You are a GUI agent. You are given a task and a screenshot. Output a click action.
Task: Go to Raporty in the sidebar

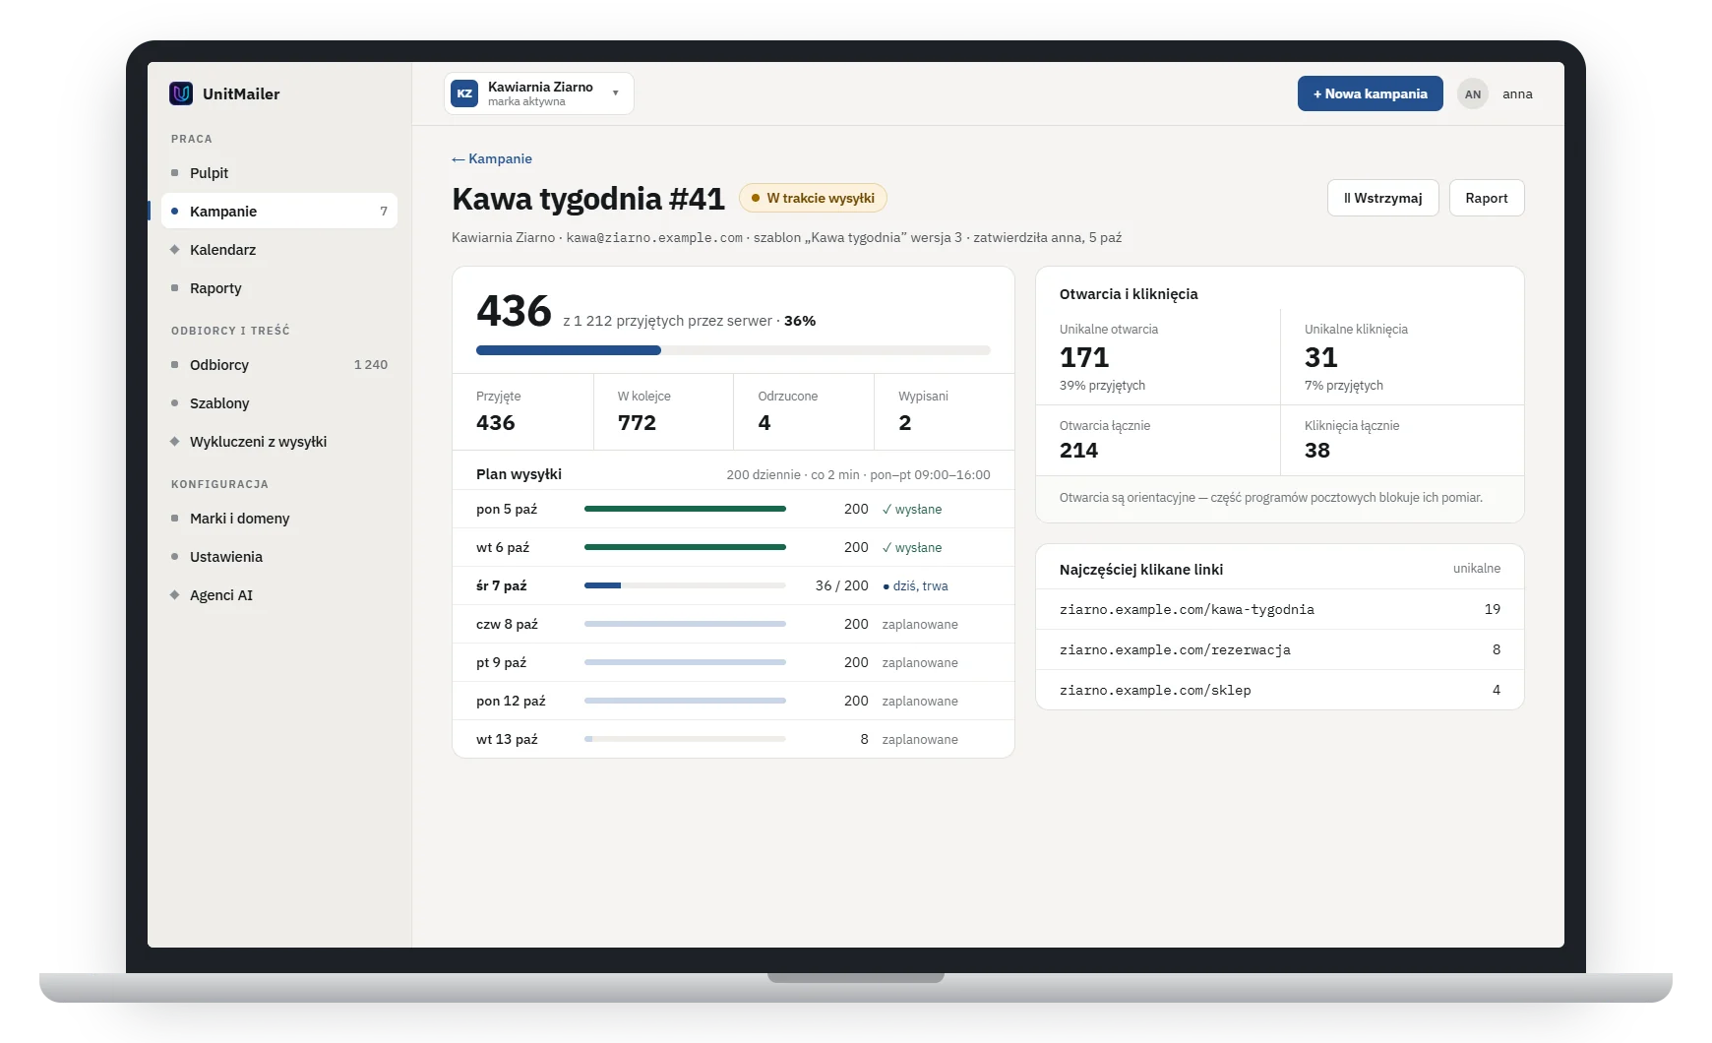click(x=279, y=288)
